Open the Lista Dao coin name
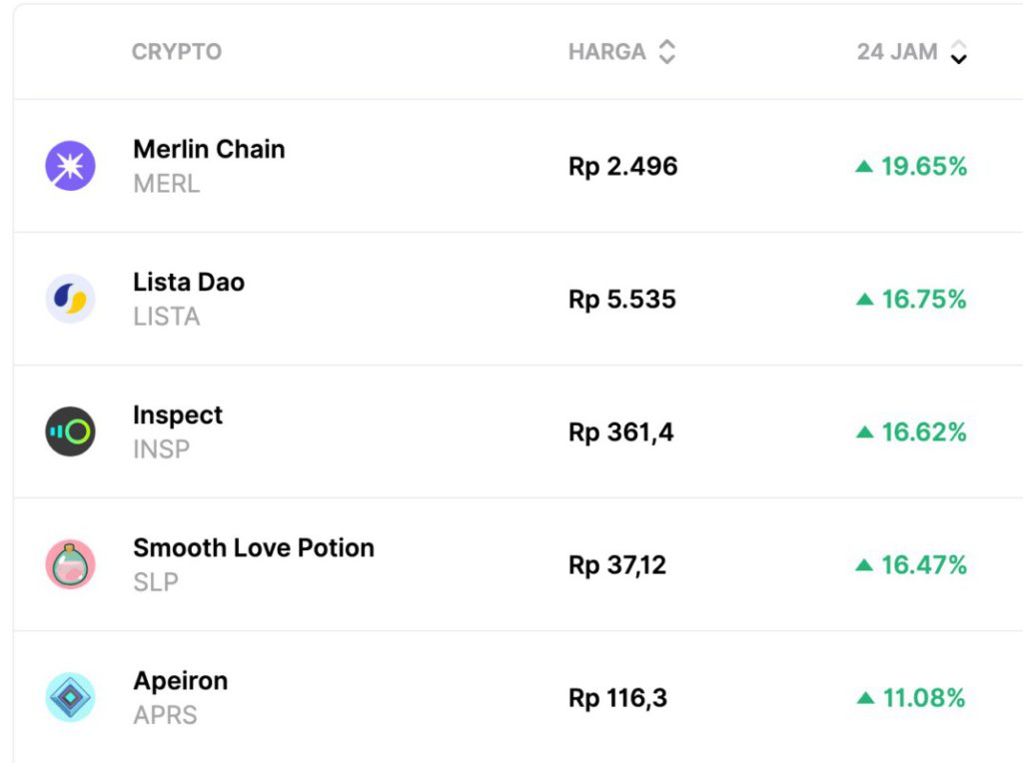1023x763 pixels. click(x=189, y=283)
